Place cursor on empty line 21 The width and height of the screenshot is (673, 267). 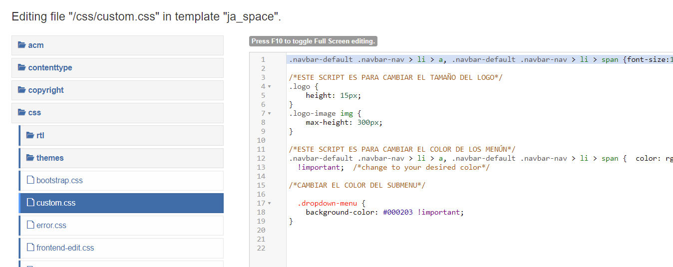click(x=349, y=239)
